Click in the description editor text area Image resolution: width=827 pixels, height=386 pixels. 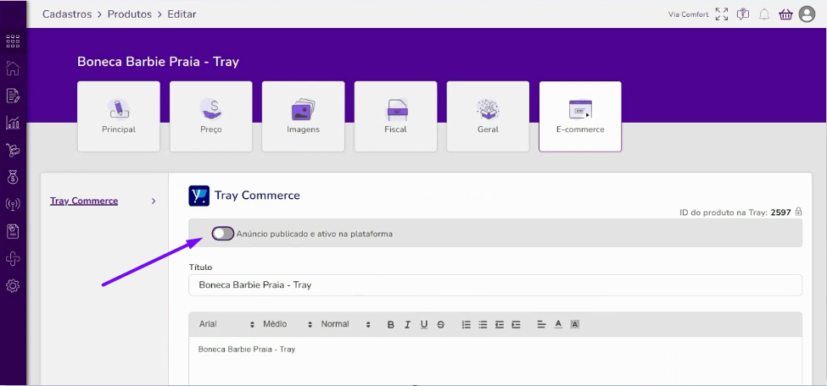[495, 361]
